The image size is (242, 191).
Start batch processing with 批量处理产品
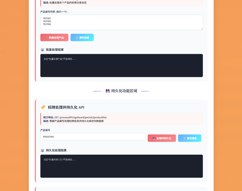pyautogui.click(x=54, y=38)
